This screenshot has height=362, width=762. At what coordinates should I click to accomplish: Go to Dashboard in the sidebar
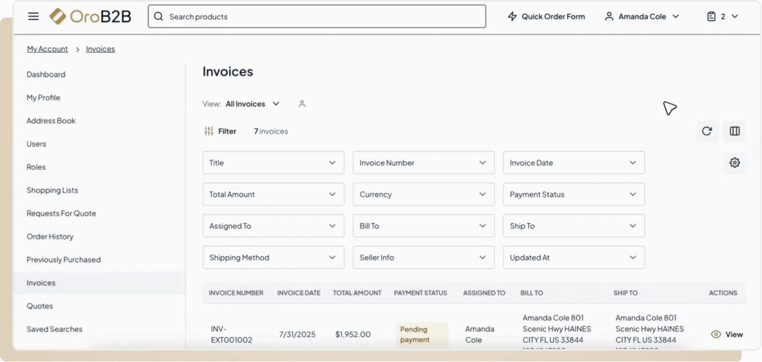(46, 74)
